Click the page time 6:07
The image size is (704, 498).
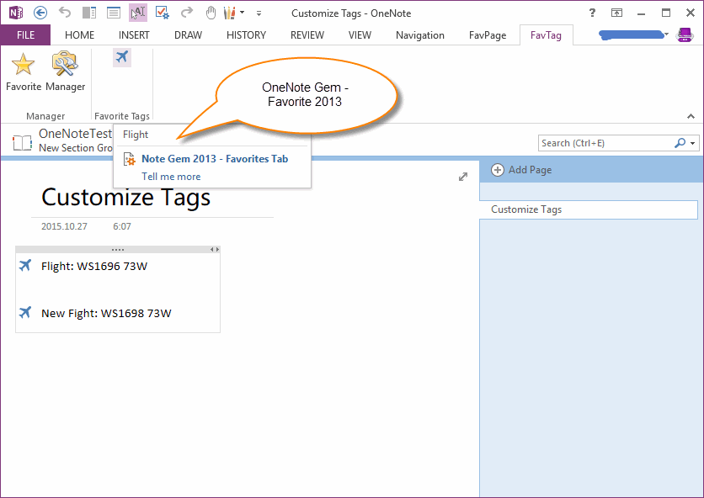121,226
